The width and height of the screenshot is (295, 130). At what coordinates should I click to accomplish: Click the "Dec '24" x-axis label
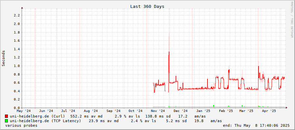coord(181,111)
